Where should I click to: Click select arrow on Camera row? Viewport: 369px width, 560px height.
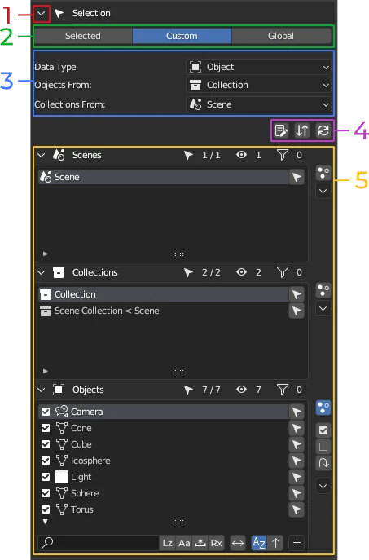click(297, 412)
